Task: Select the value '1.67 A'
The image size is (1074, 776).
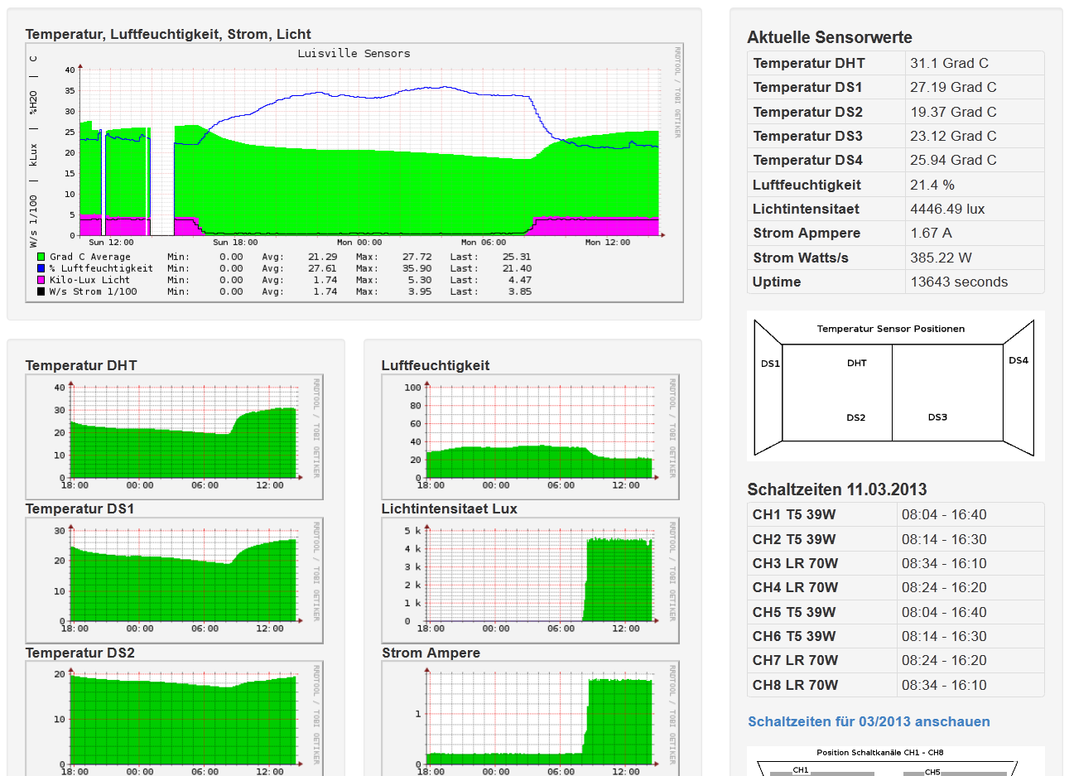Action: [931, 233]
